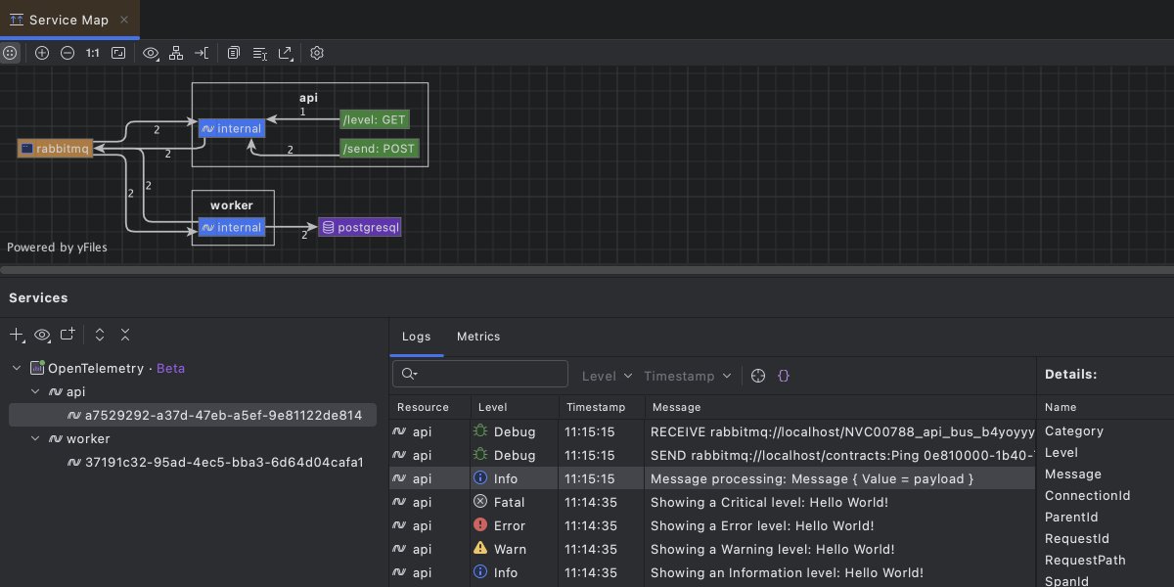Click the fit-content grid icon in diagram toolbar

(10, 53)
